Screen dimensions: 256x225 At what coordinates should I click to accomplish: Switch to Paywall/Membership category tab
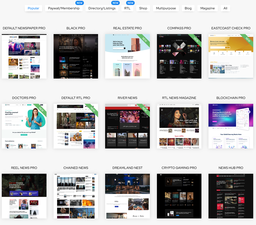coord(64,8)
